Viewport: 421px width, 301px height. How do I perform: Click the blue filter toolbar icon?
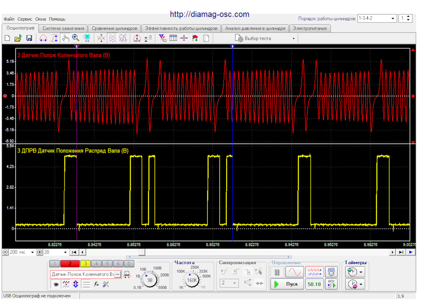tap(162, 39)
